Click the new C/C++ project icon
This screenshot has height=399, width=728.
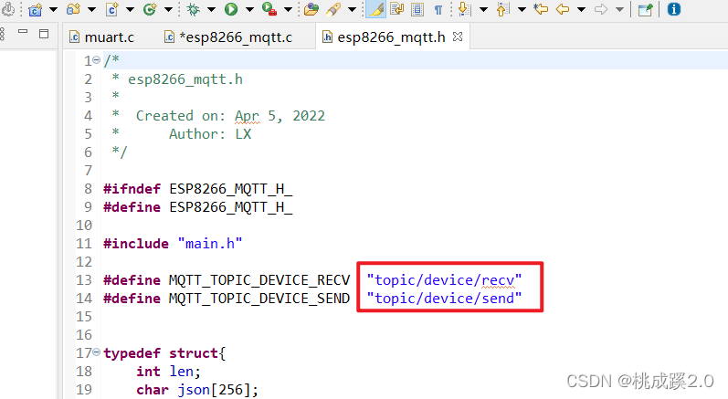click(x=35, y=9)
